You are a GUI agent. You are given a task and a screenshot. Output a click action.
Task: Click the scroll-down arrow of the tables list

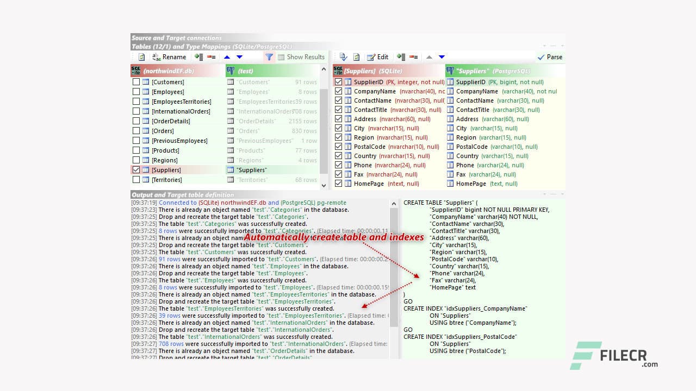(325, 185)
